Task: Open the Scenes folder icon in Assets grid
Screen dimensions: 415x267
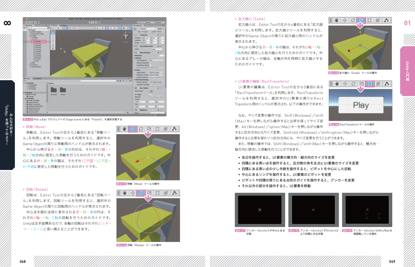Action: click(x=63, y=90)
